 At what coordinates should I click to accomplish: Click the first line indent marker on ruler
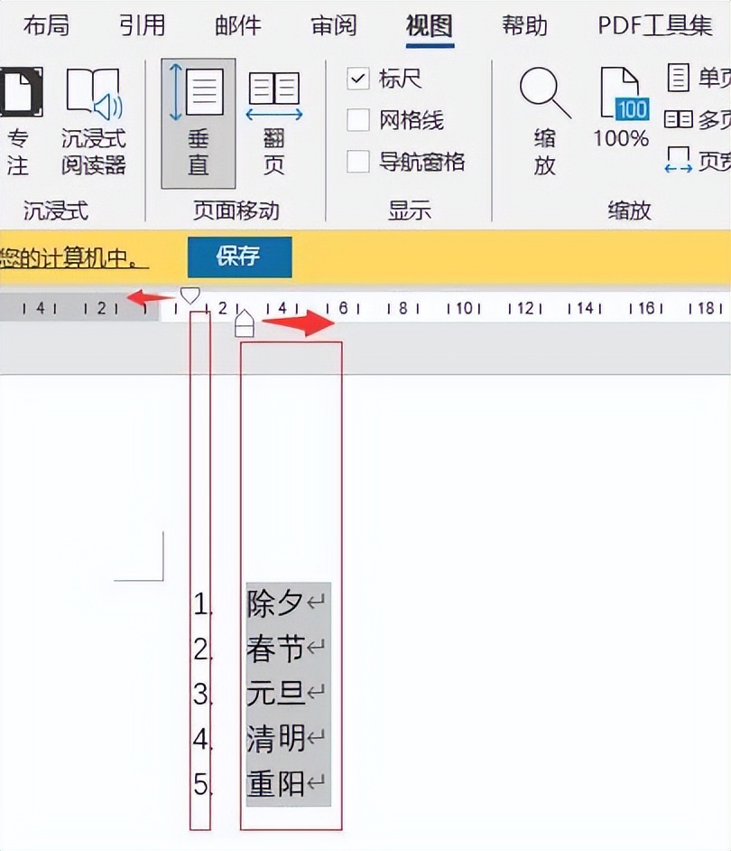coord(190,295)
